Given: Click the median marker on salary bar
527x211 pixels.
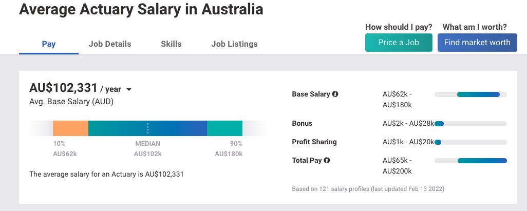Looking at the screenshot, I should point(148,128).
